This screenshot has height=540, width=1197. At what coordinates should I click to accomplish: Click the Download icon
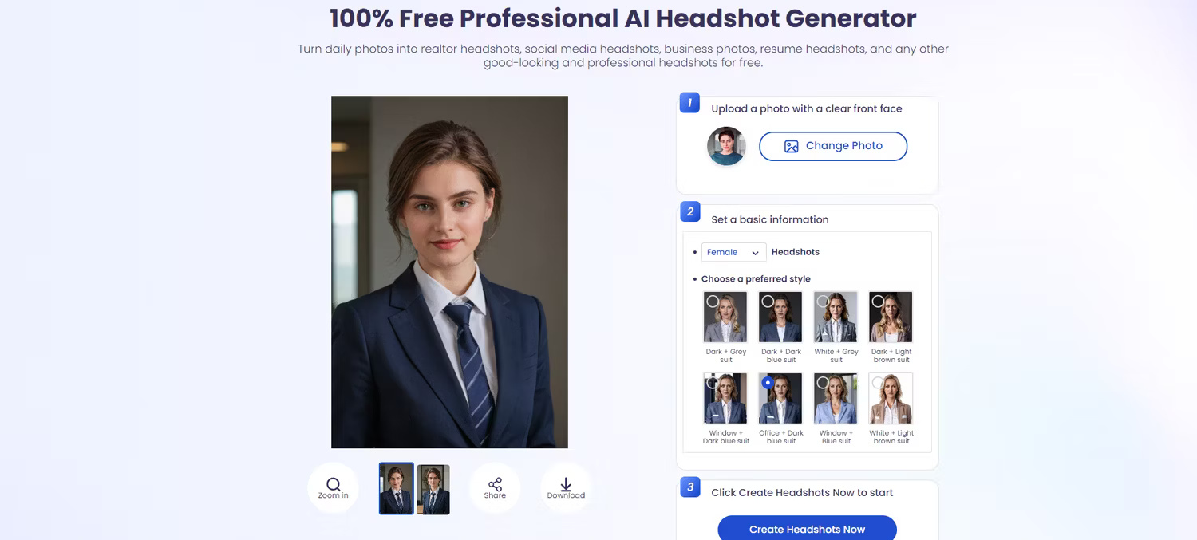pyautogui.click(x=566, y=483)
